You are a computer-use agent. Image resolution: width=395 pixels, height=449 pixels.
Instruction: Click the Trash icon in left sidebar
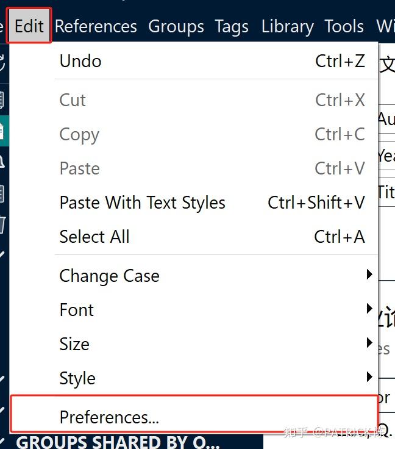point(2,225)
